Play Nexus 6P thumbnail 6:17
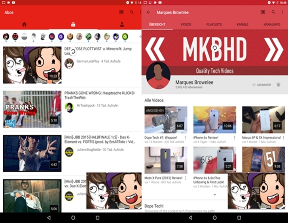Viewport: 288px width, 223px height. (x=263, y=120)
